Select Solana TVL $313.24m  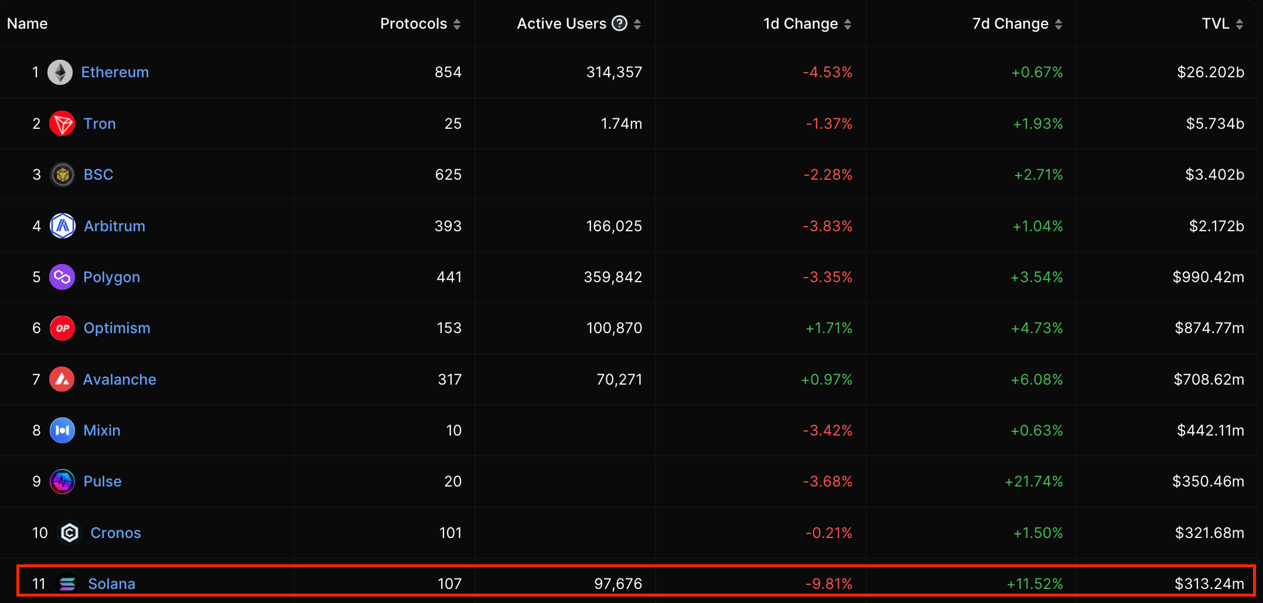(1209, 584)
